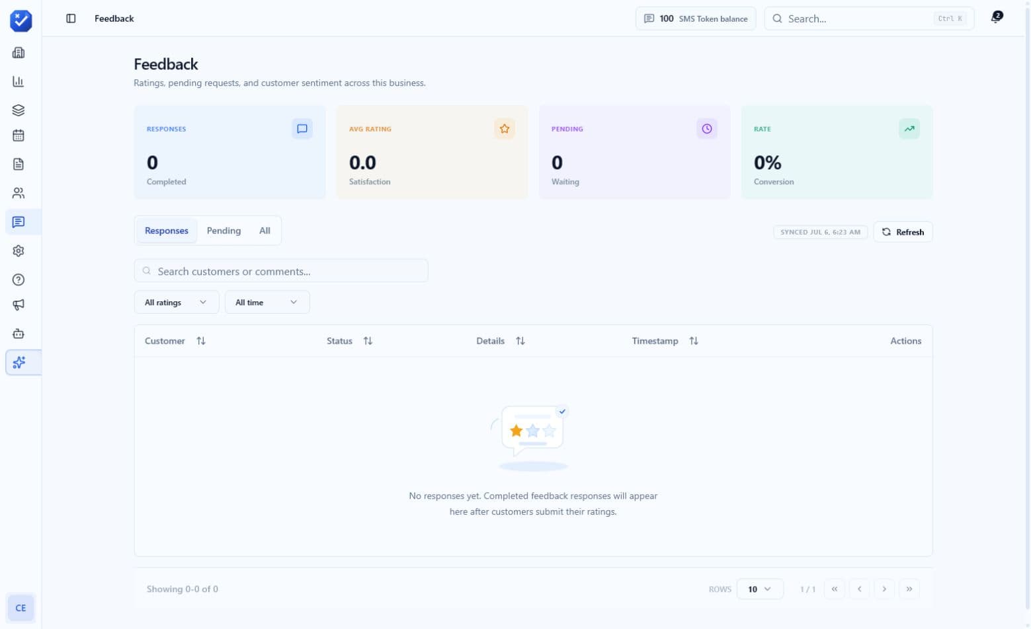Focus the global Search field
The height and width of the screenshot is (629, 1031).
coord(869,18)
